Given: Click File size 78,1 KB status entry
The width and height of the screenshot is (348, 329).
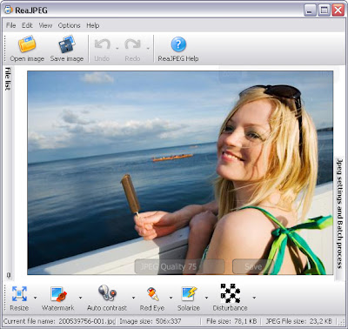Looking at the screenshot, I should tap(231, 321).
